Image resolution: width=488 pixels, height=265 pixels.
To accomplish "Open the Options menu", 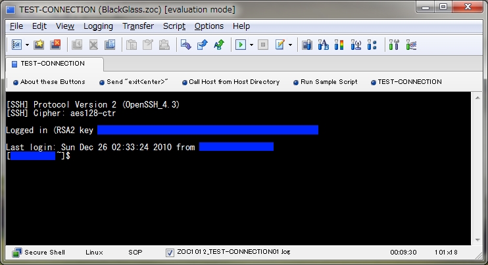I will coord(209,26).
